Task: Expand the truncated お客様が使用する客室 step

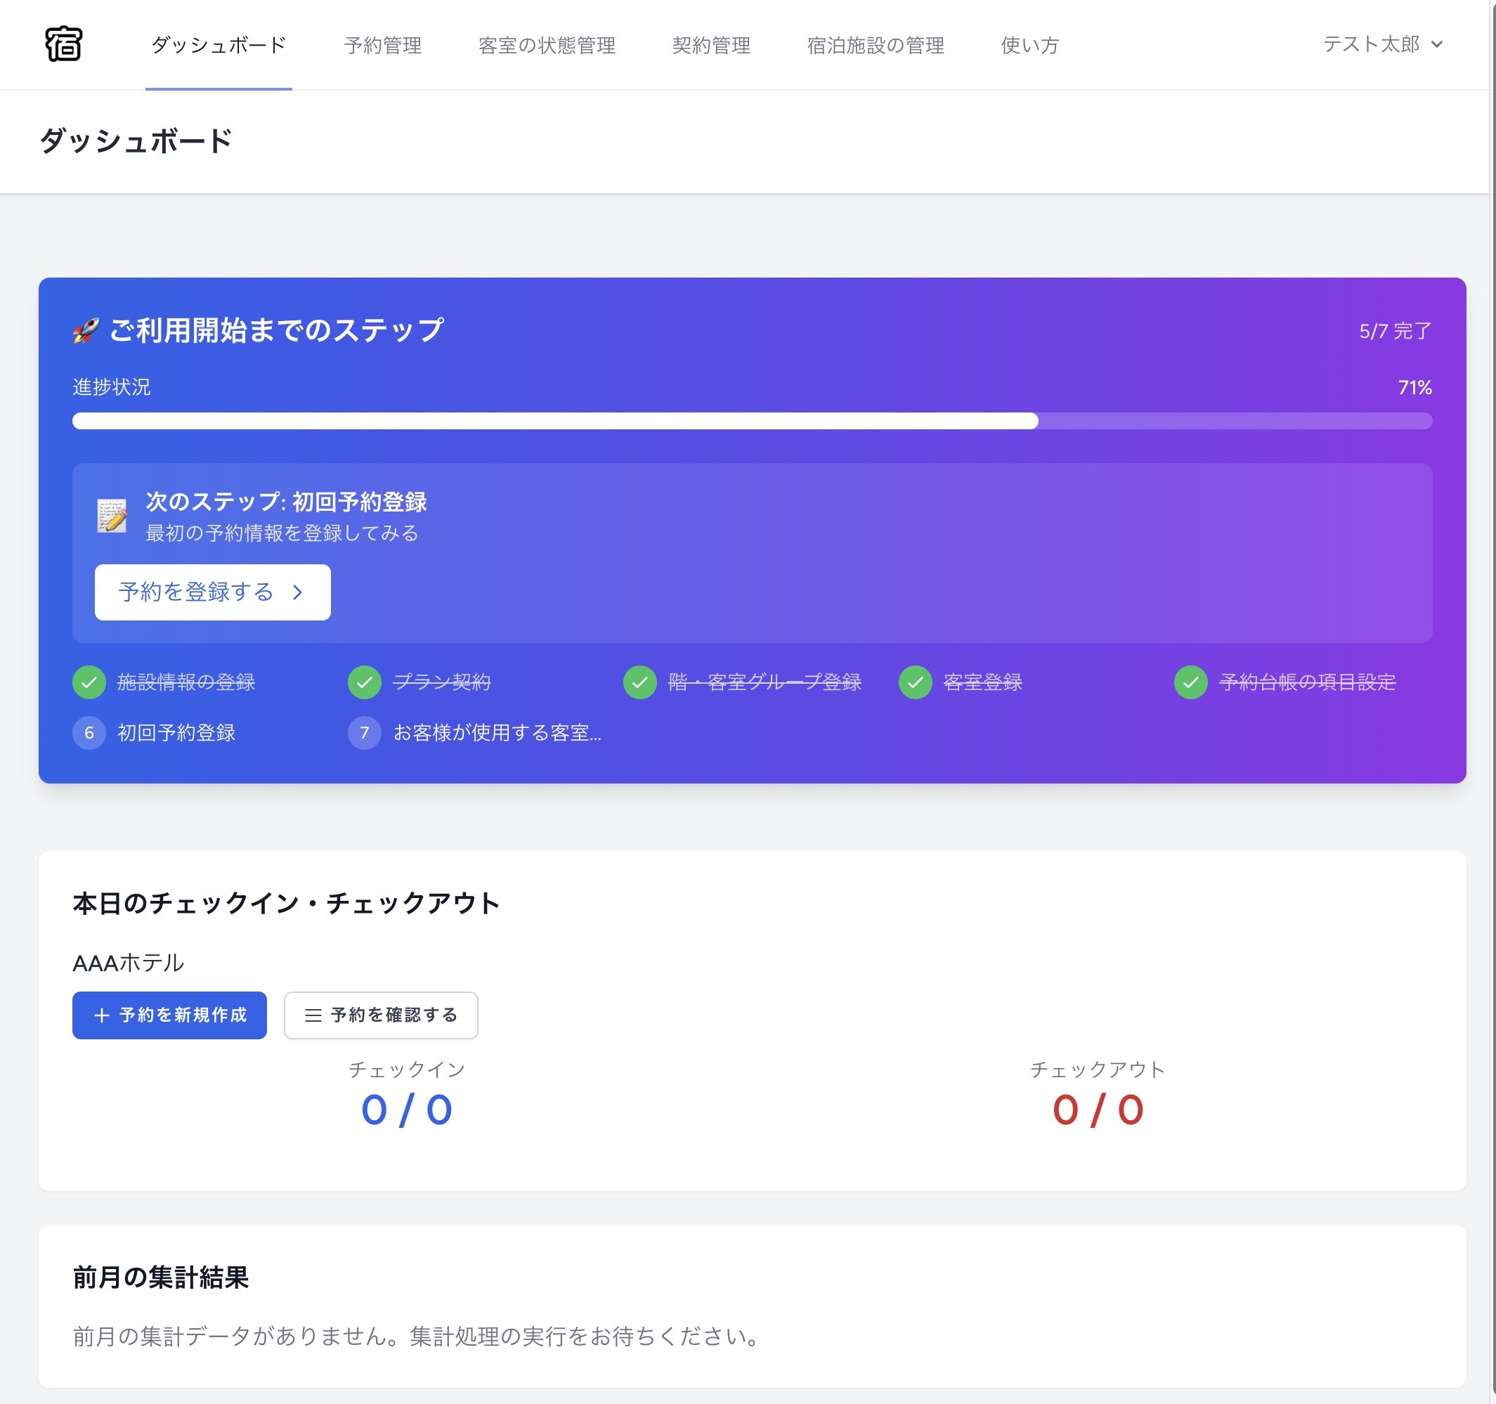Action: click(x=497, y=732)
